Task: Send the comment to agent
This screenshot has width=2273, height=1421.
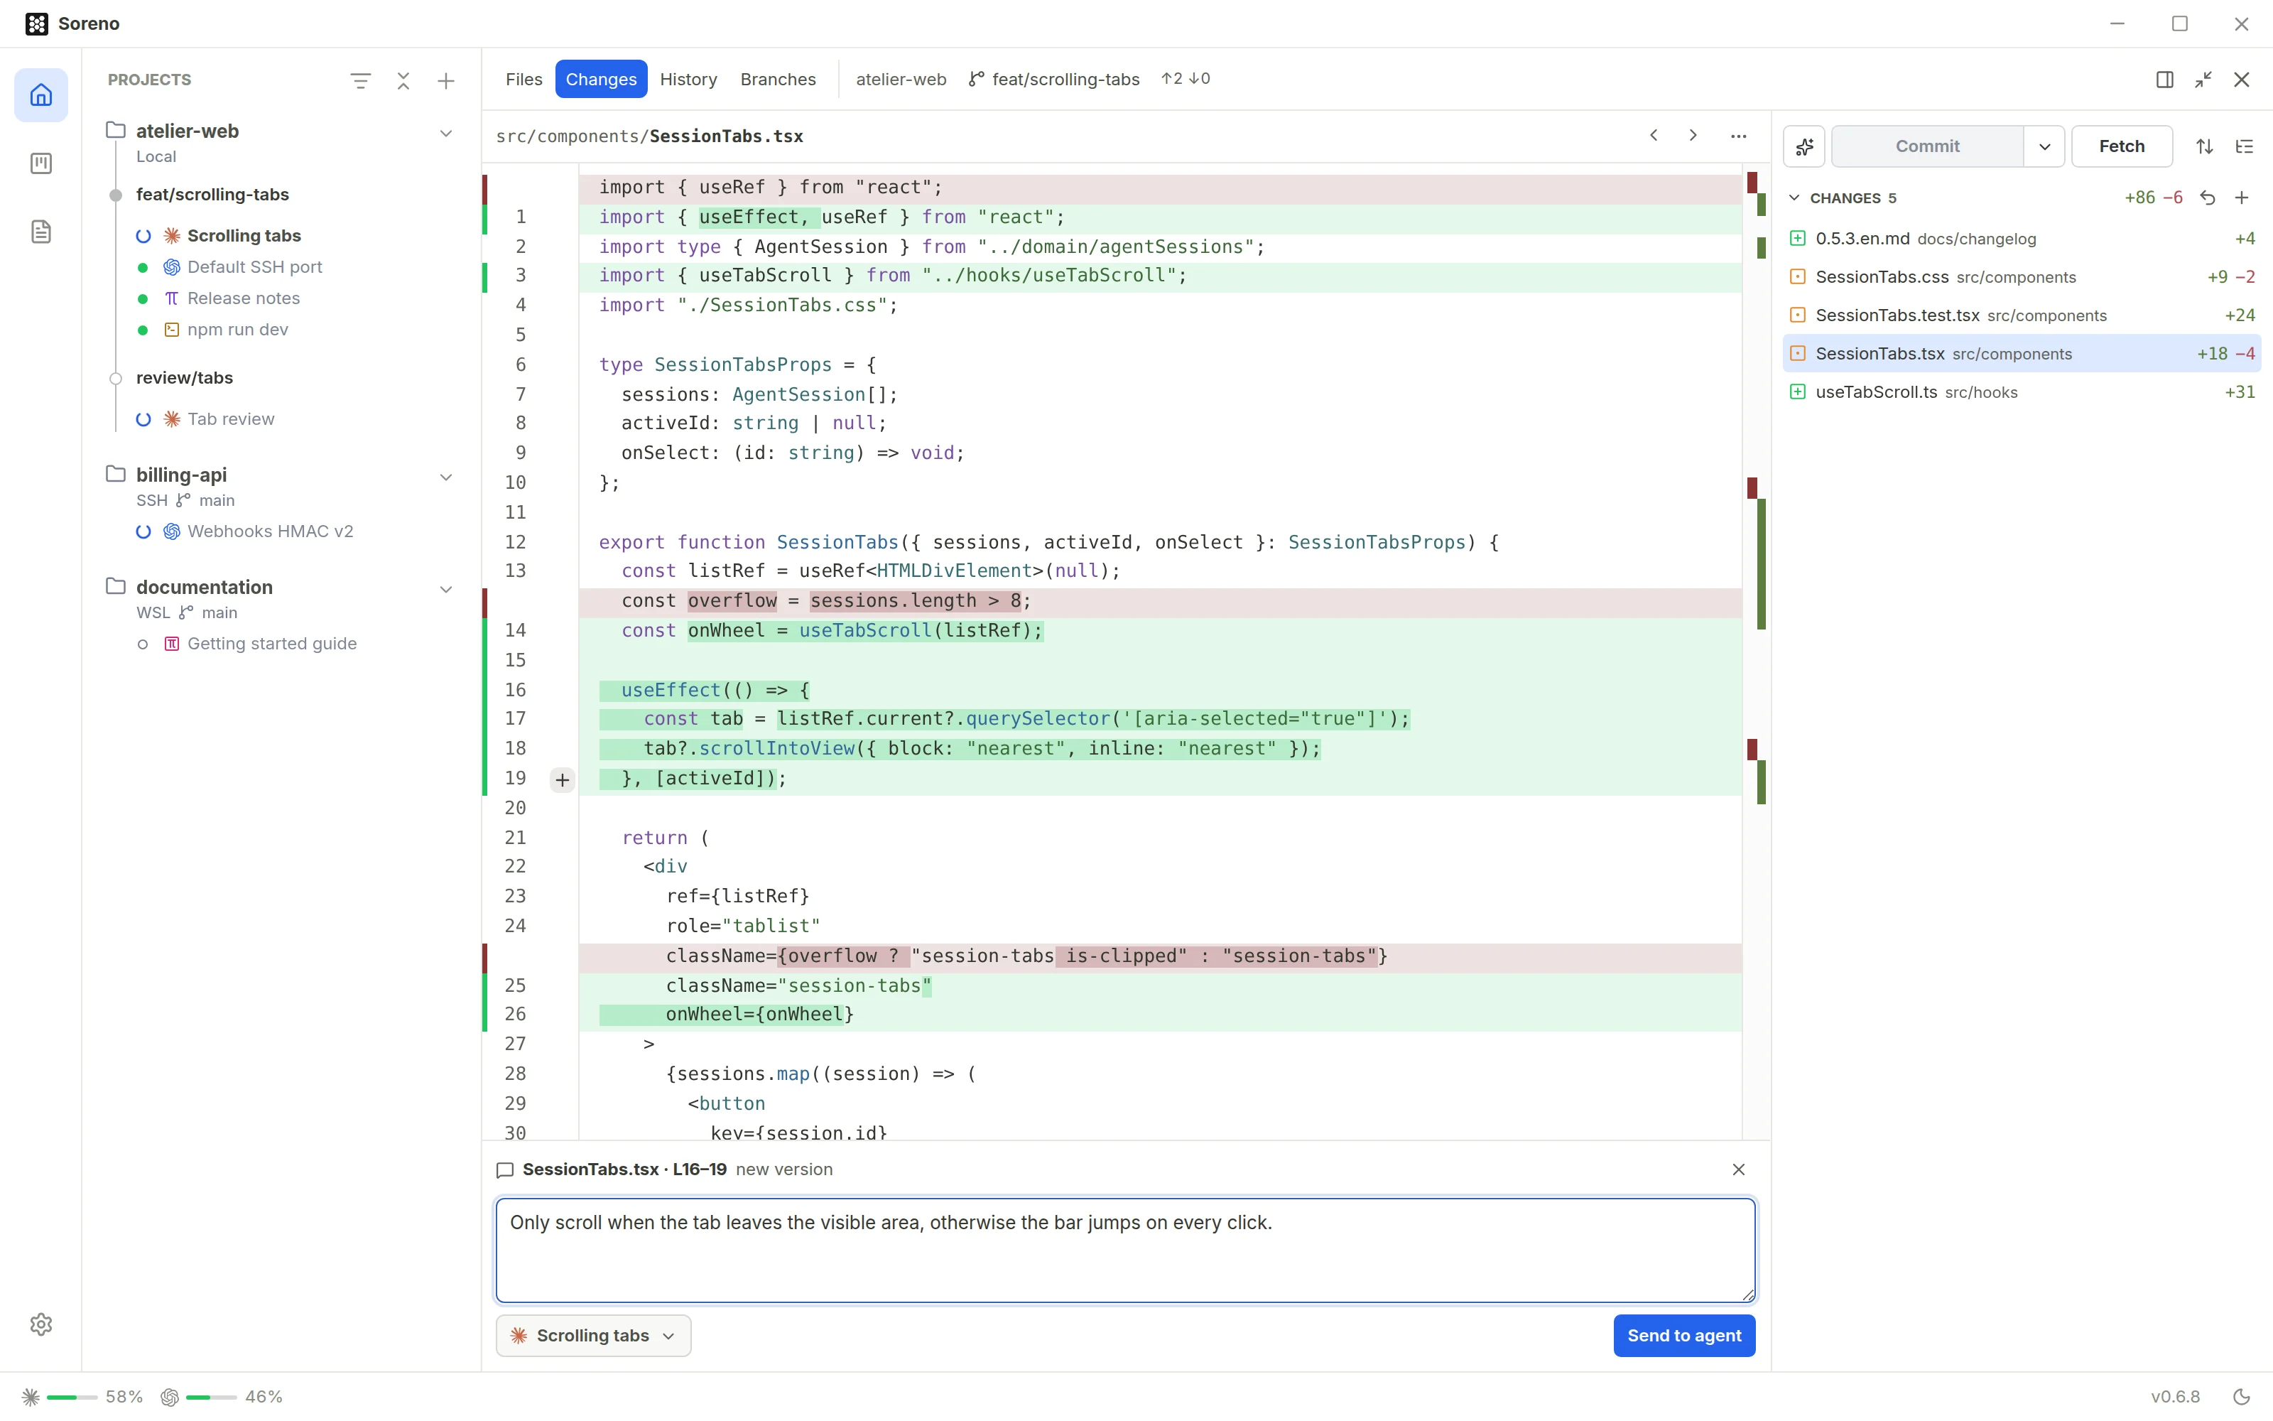Action: 1684,1336
